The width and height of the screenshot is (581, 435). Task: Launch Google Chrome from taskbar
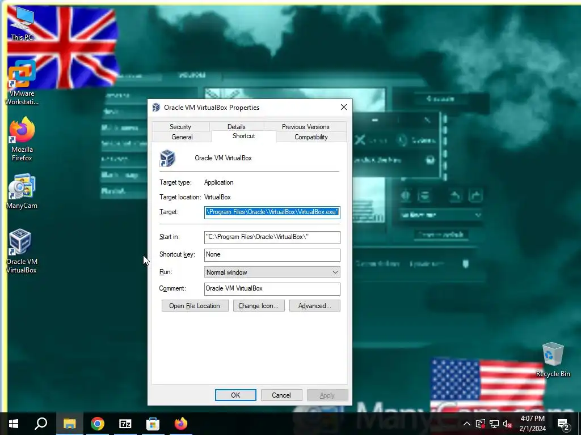[98, 424]
